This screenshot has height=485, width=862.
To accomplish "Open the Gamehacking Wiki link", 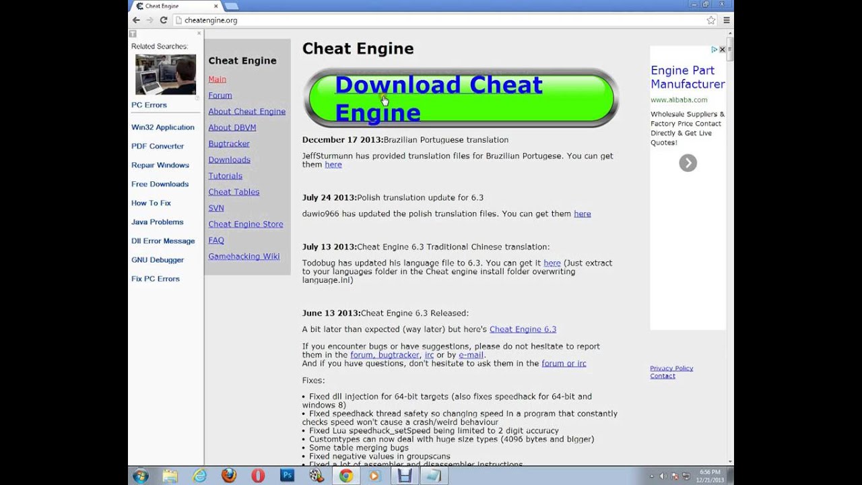I will (x=244, y=257).
